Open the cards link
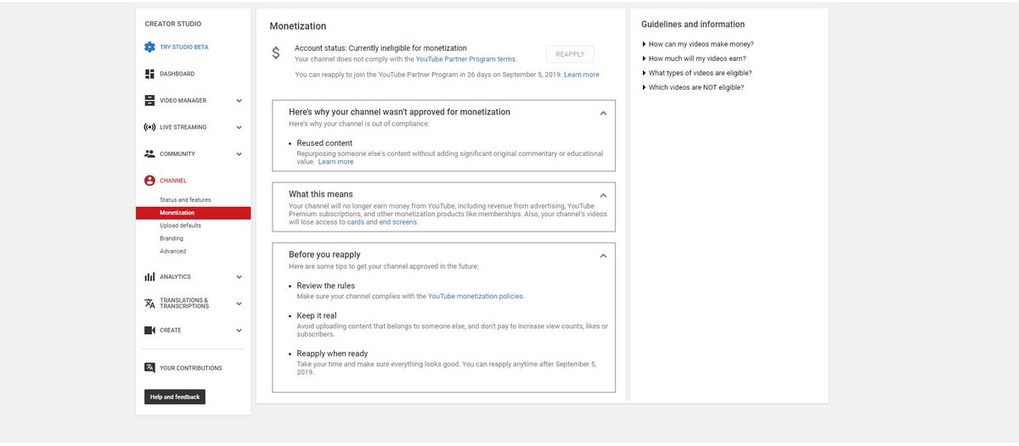1019x446 pixels. pyautogui.click(x=356, y=222)
